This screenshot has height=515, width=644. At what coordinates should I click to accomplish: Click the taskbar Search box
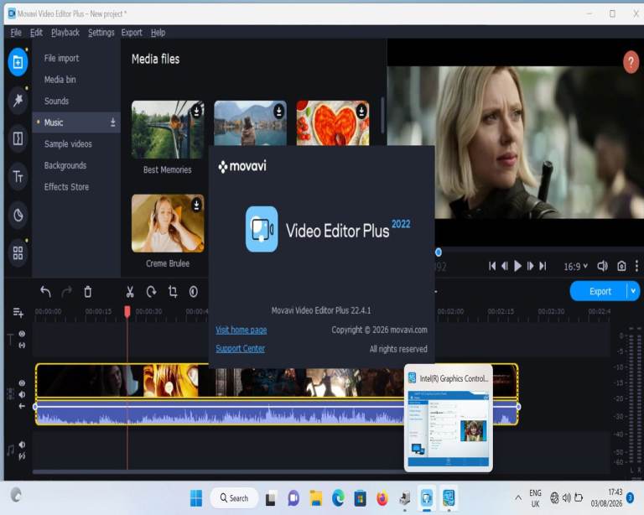[x=235, y=498]
